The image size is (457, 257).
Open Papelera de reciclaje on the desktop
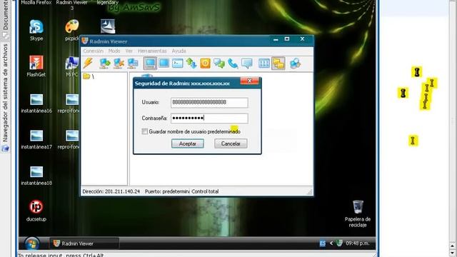pyautogui.click(x=358, y=213)
